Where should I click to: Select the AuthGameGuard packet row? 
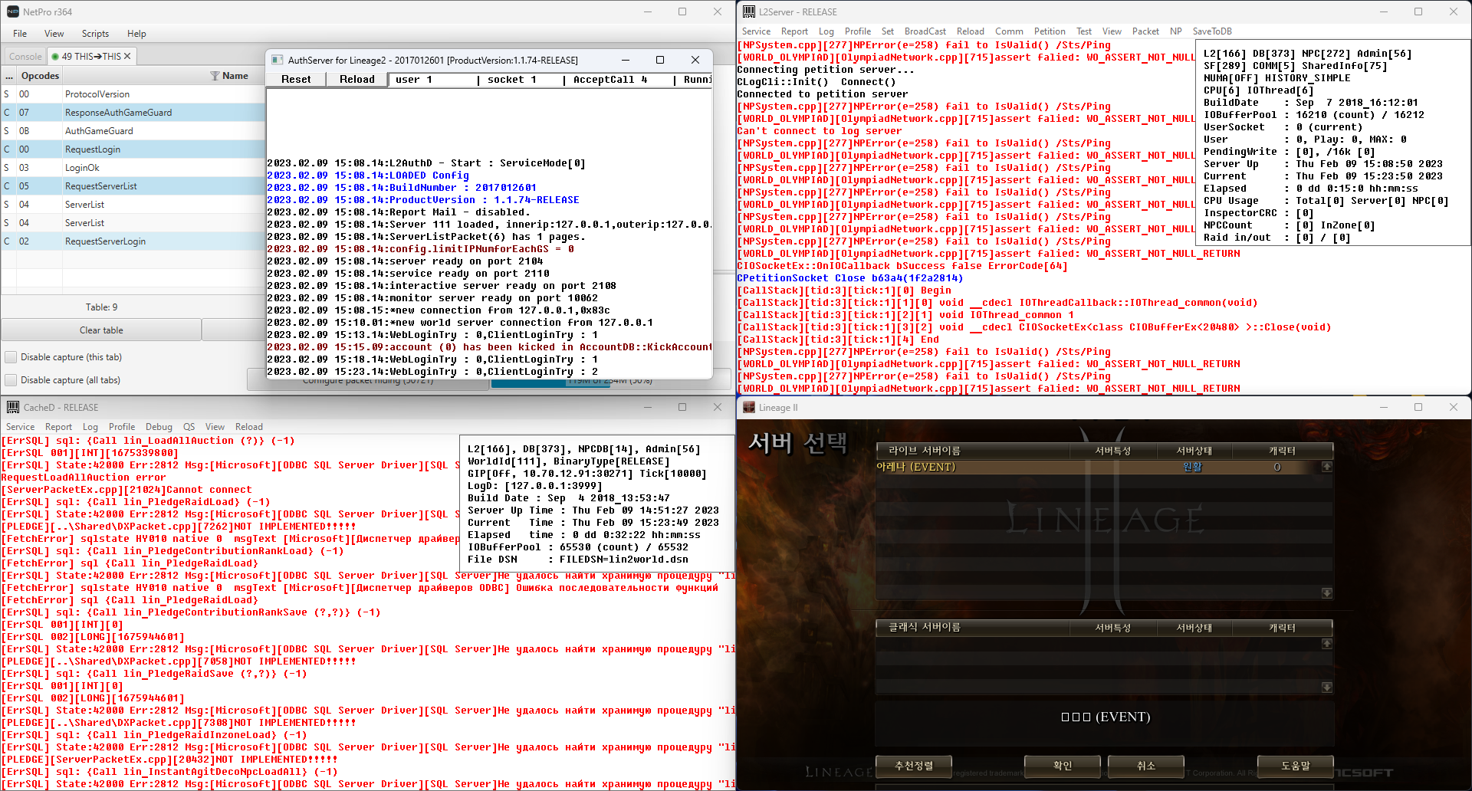[133, 131]
